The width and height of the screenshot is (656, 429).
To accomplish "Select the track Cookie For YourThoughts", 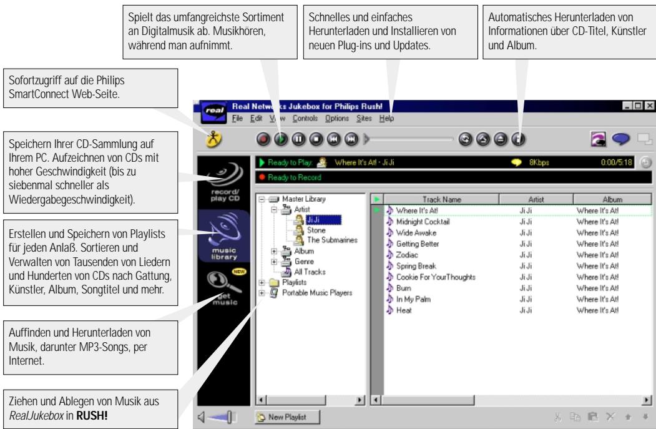I will (436, 277).
